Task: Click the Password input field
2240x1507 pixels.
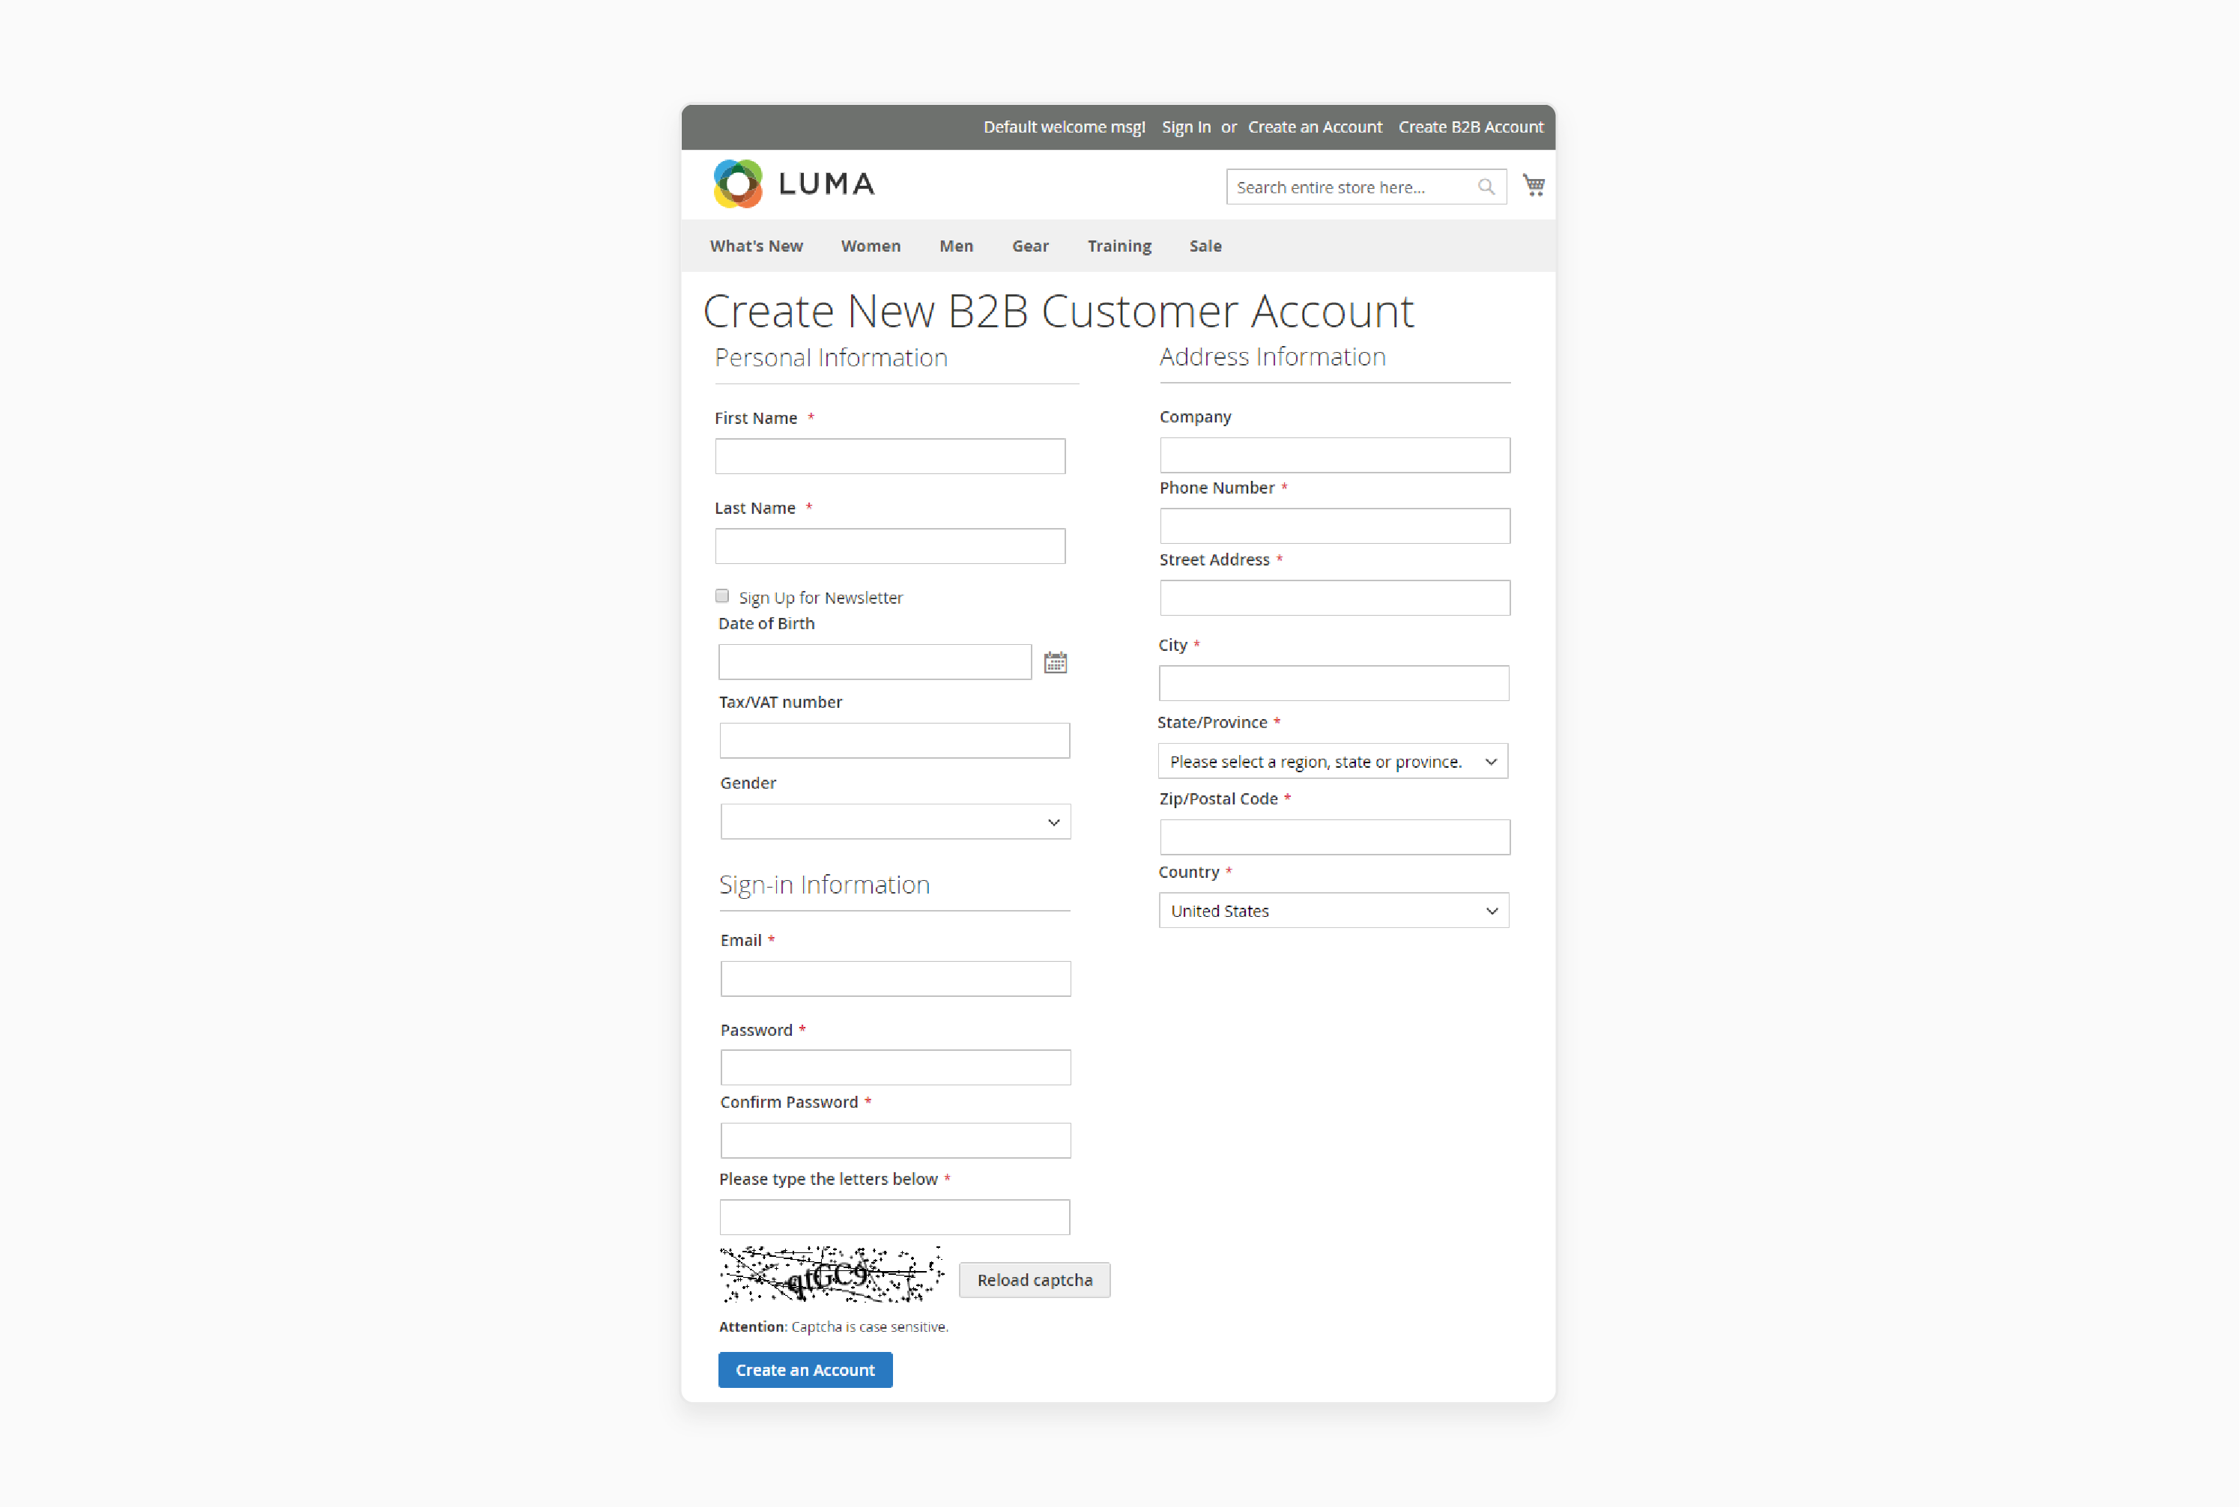Action: (x=895, y=1068)
